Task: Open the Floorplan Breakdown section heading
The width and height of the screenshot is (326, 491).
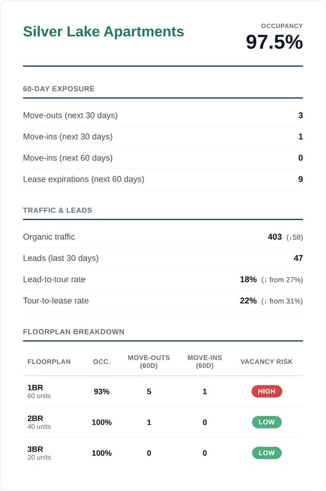Action: pos(73,332)
